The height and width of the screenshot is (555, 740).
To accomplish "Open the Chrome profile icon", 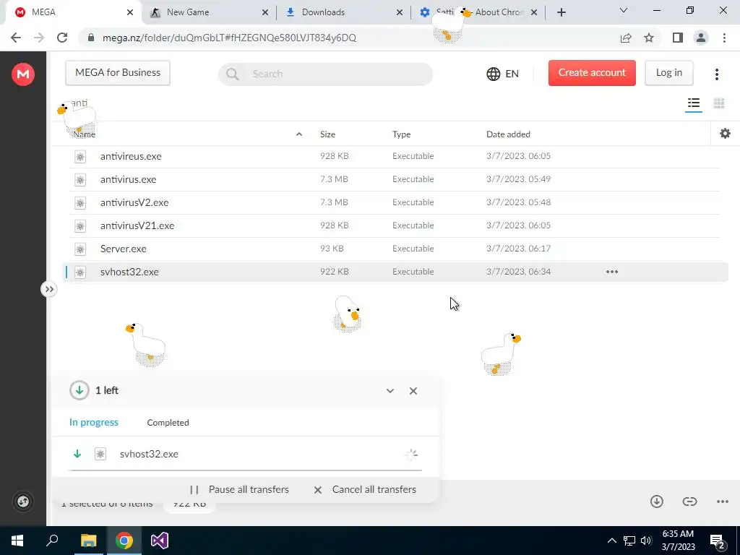I will point(701,38).
